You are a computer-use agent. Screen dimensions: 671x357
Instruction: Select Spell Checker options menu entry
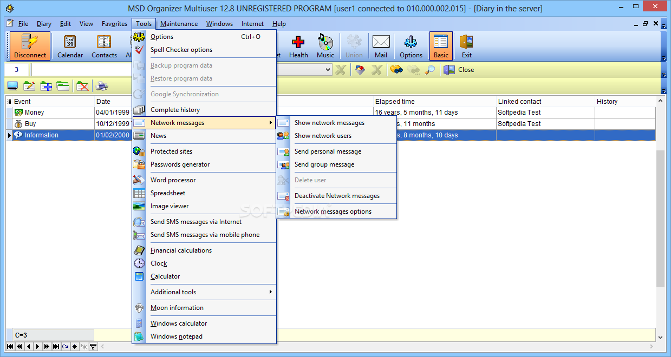tap(204, 50)
